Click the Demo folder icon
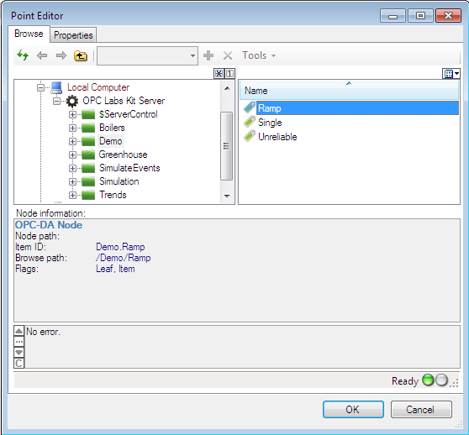469x435 pixels. (88, 142)
